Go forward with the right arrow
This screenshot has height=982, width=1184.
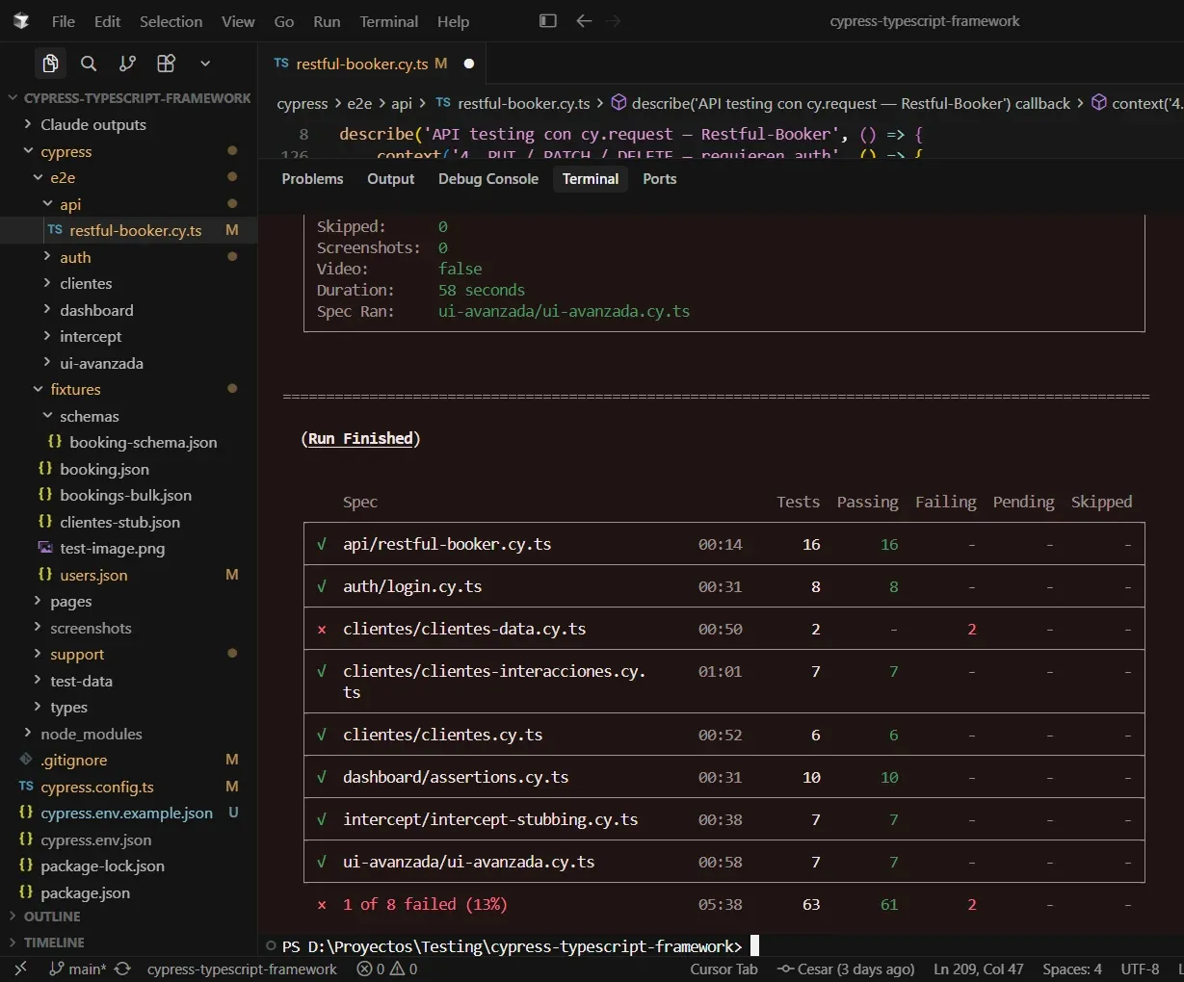(614, 21)
